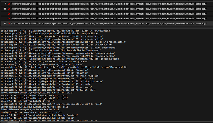
Task: Click the instrumentation.rb:67 'block in process_action' line
Action: click(64, 42)
